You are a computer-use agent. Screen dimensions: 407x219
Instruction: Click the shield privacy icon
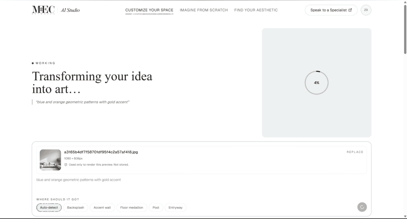[66, 165]
